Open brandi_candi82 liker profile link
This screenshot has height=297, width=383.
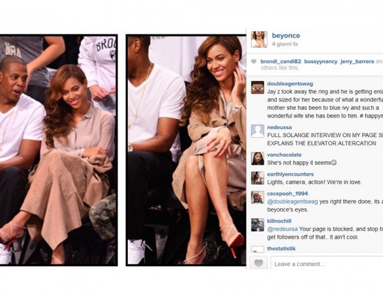click(280, 62)
